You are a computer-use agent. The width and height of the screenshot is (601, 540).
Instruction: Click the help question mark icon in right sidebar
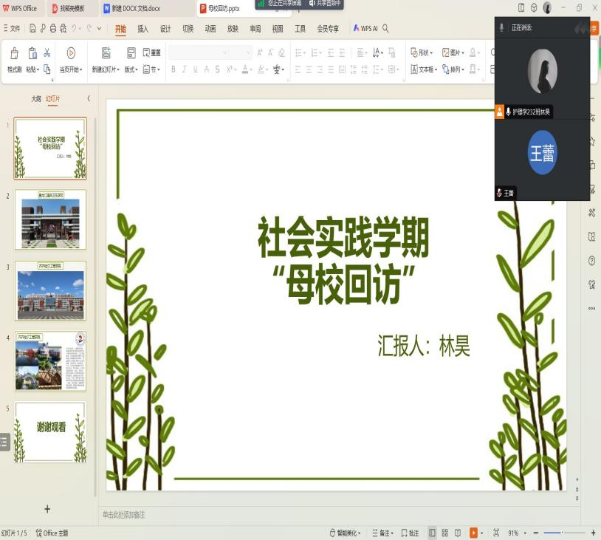(x=591, y=261)
